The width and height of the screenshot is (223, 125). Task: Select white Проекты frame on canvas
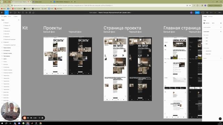tap(55, 56)
